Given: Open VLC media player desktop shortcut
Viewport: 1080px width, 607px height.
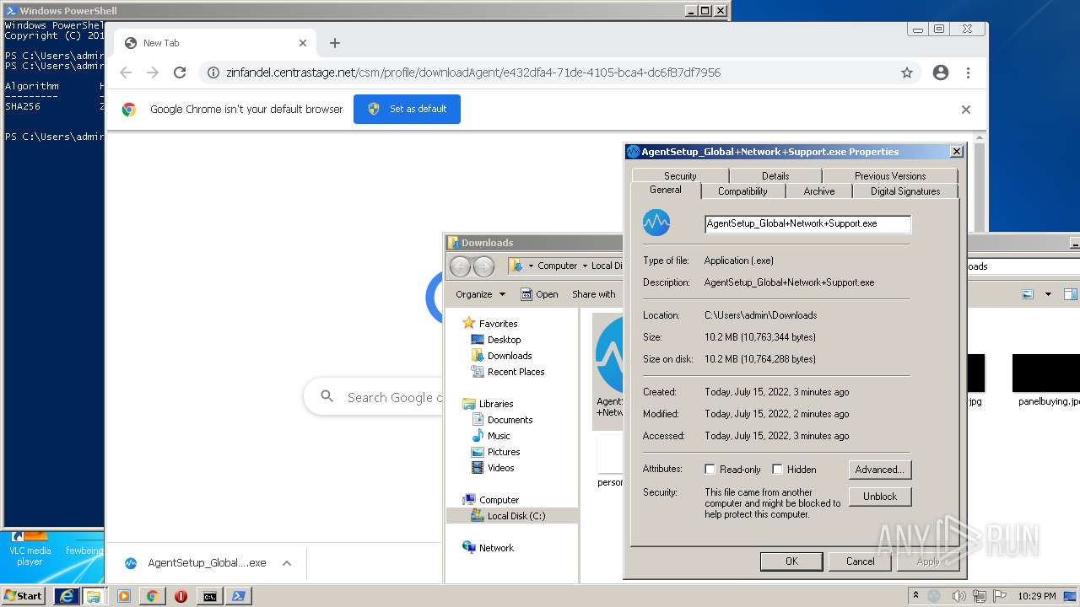Looking at the screenshot, I should click(x=30, y=548).
